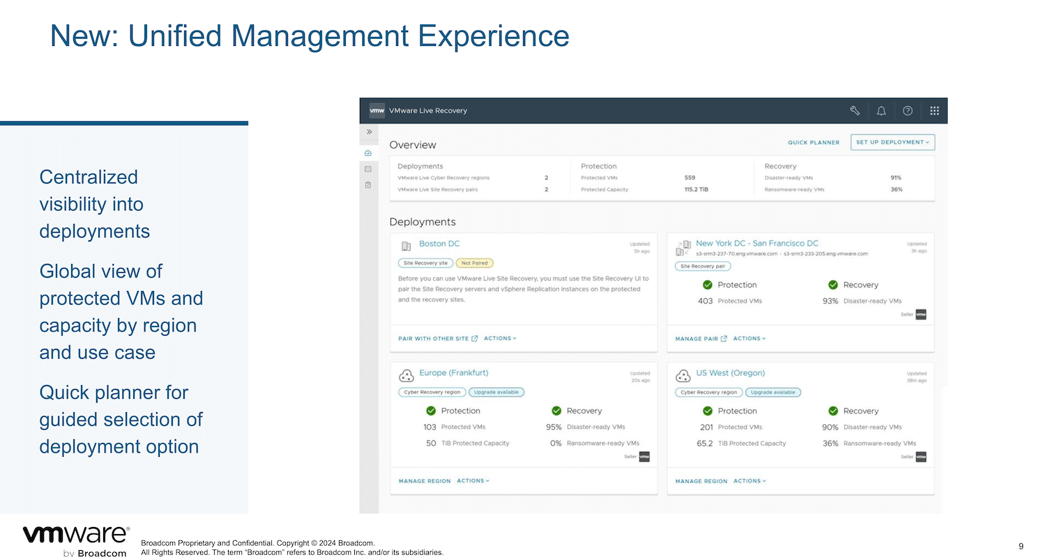Click the VMware Live Cyber Recovery regions row

(473, 178)
